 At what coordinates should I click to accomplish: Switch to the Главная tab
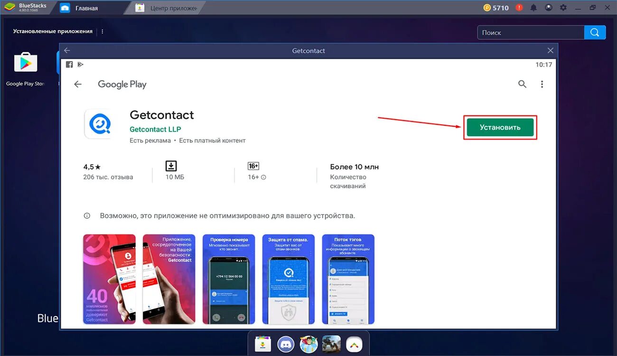pyautogui.click(x=86, y=8)
